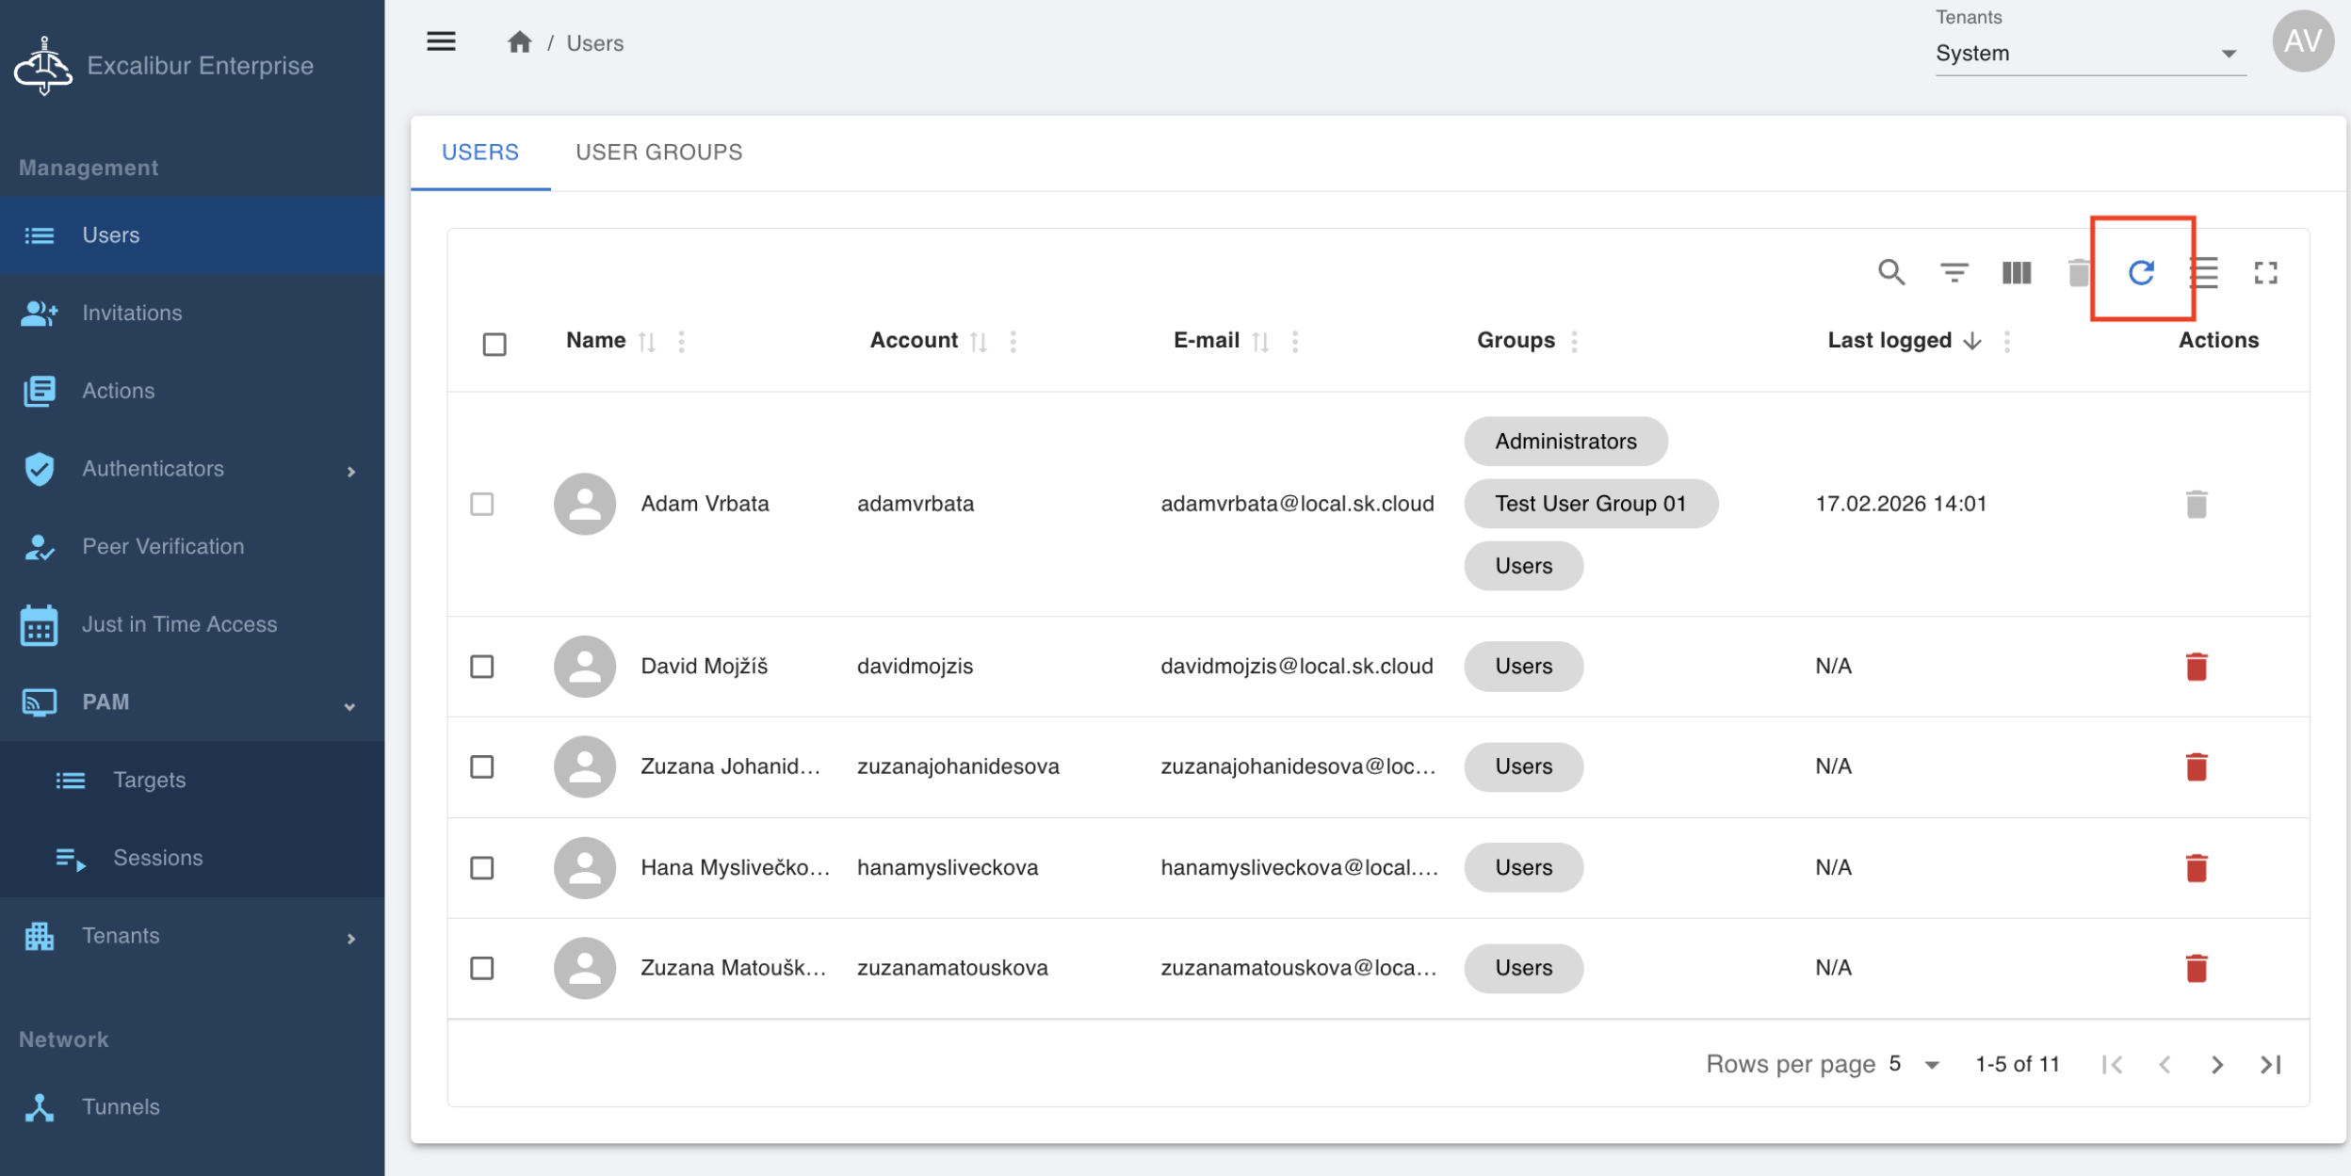Delete user David Mojžíš with red trash icon

(2196, 667)
